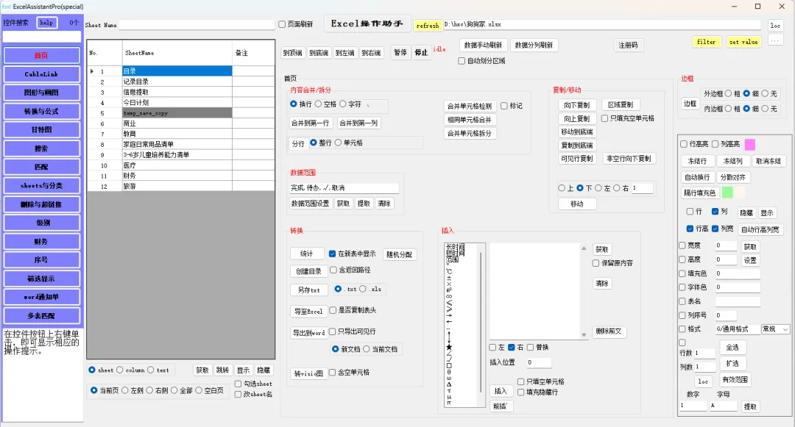Go to the 搜索 sidebar tab

(41, 148)
